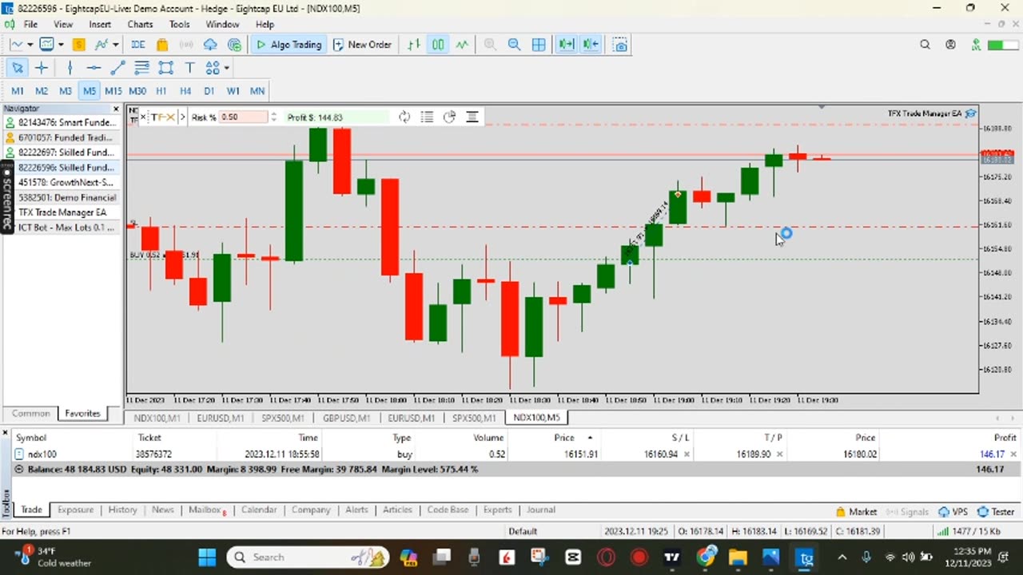Toggle Algo Trading on or off
The height and width of the screenshot is (575, 1023).
(289, 45)
